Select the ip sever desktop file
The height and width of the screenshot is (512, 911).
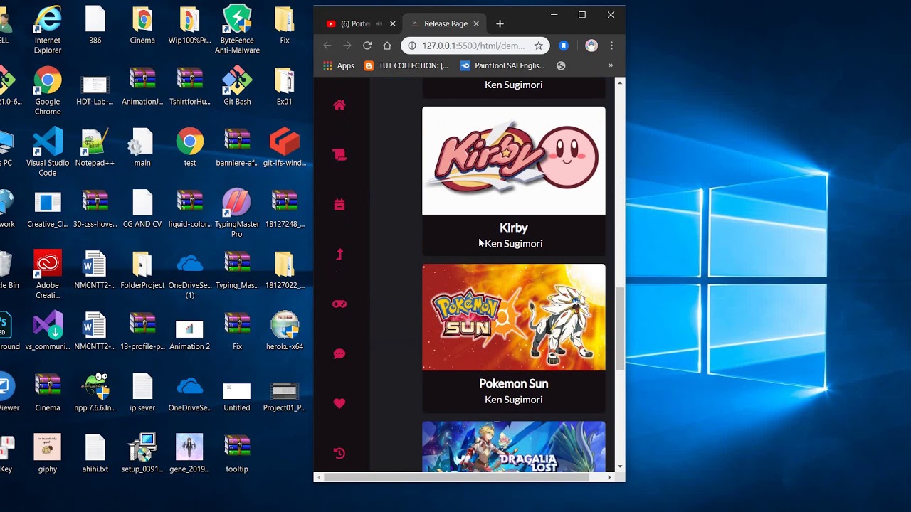(142, 392)
